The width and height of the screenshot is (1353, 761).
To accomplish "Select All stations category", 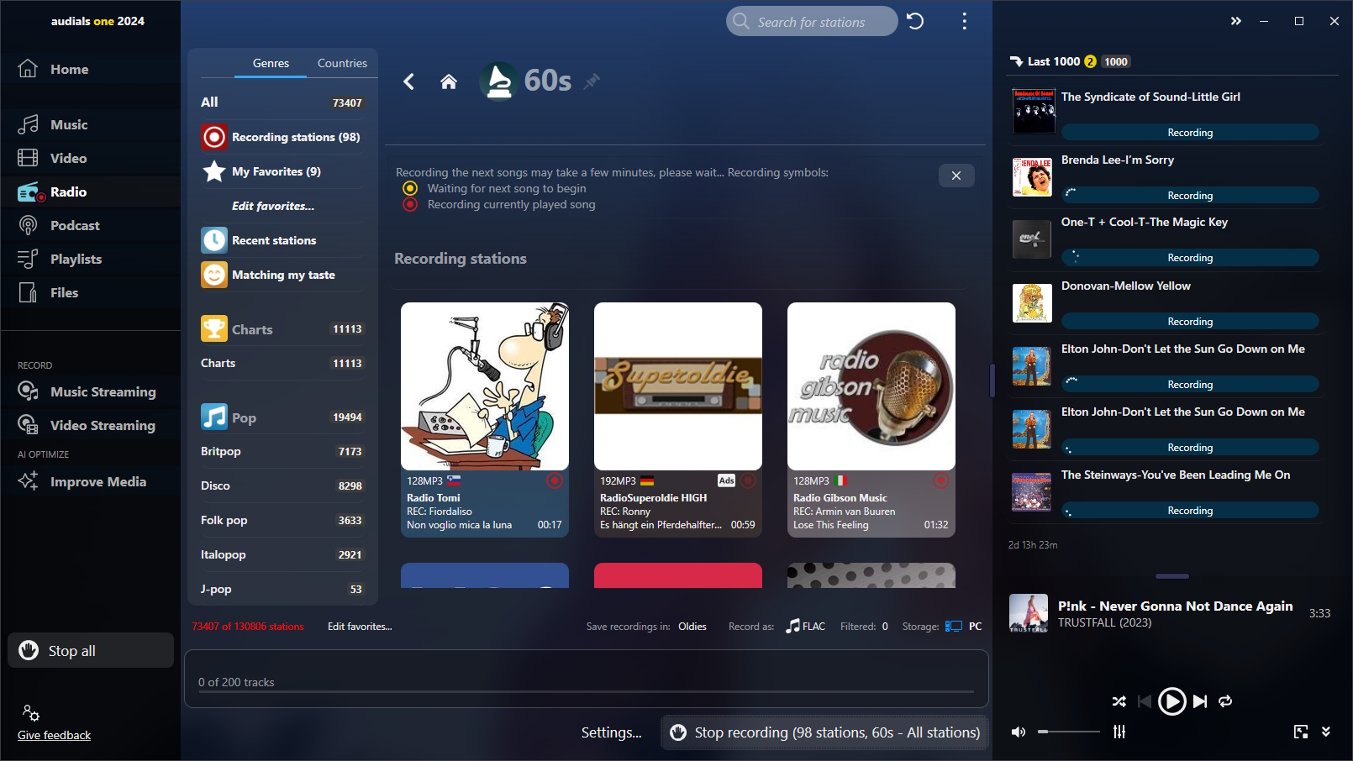I will point(282,102).
